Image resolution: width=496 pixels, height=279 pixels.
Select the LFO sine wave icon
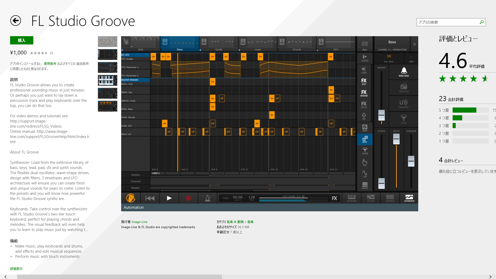[365, 174]
